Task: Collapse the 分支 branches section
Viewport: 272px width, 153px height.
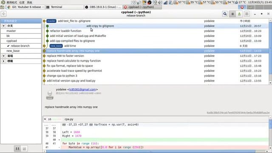Action: pyautogui.click(x=4, y=26)
